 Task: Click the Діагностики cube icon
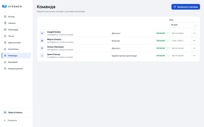coord(5,43)
